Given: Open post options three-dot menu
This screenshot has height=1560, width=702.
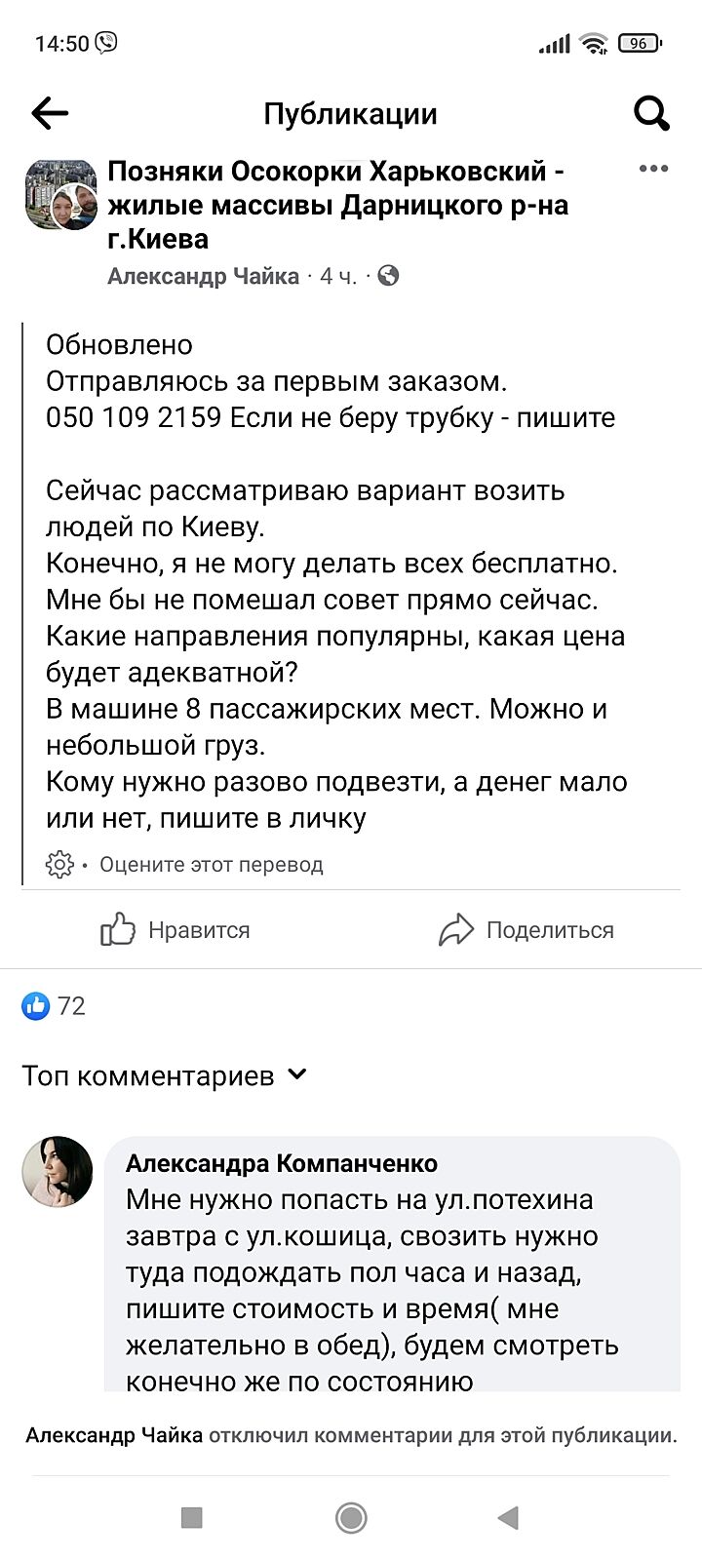Looking at the screenshot, I should point(653,169).
